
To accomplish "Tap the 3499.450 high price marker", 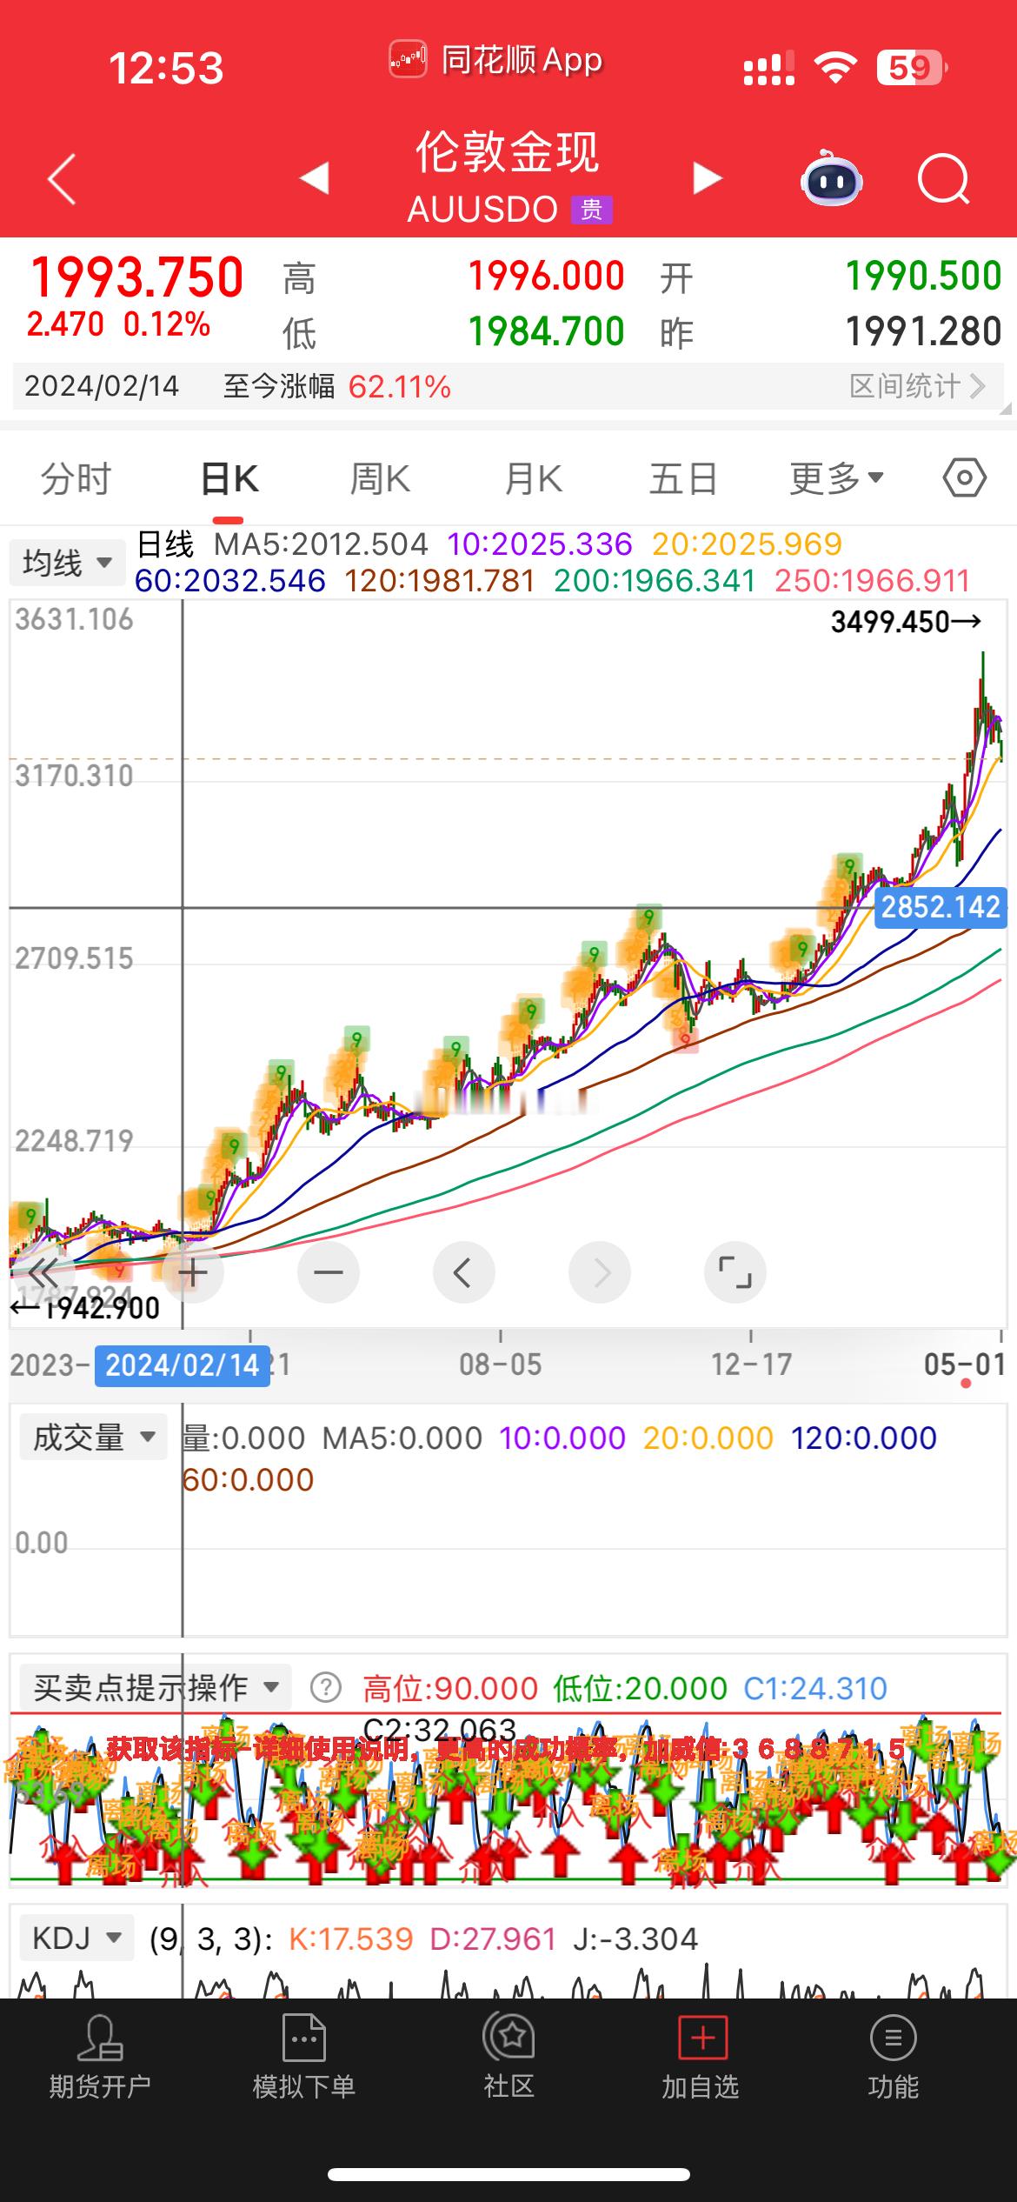I will pyautogui.click(x=906, y=622).
